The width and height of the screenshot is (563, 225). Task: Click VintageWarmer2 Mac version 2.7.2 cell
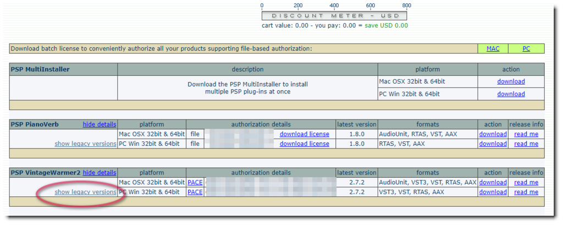[357, 182]
